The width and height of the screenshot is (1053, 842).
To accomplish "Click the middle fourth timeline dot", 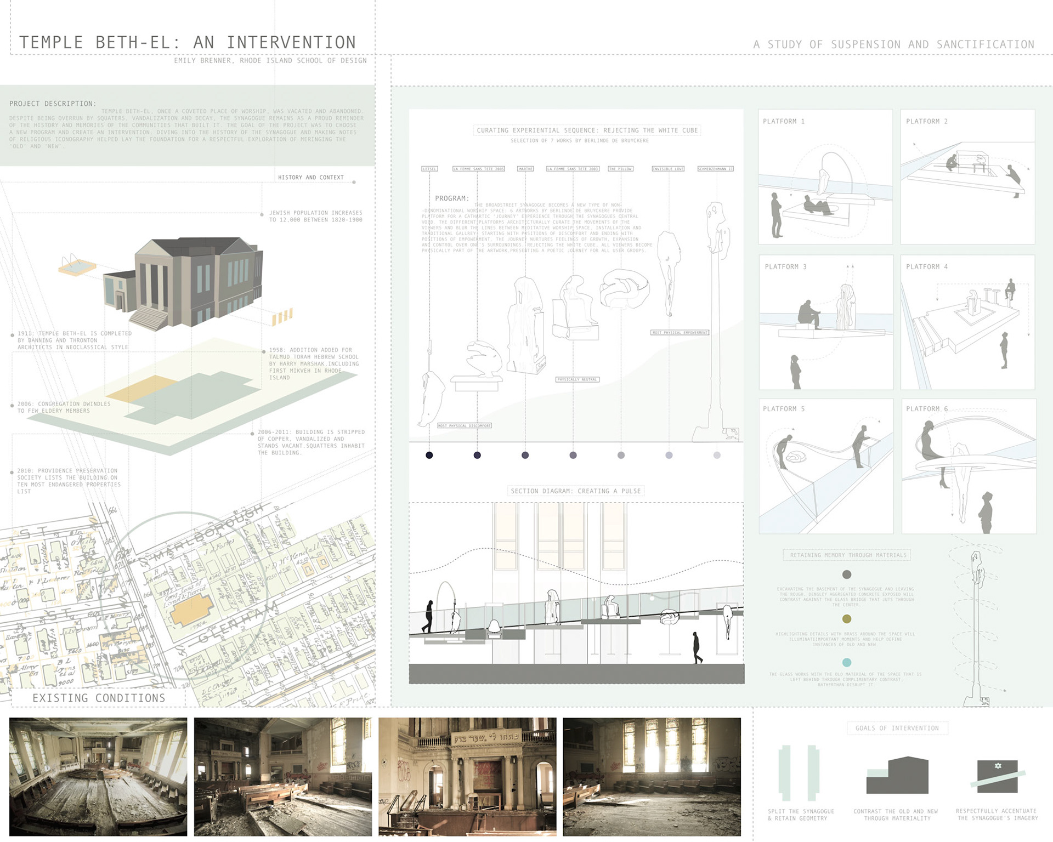I will 573,455.
